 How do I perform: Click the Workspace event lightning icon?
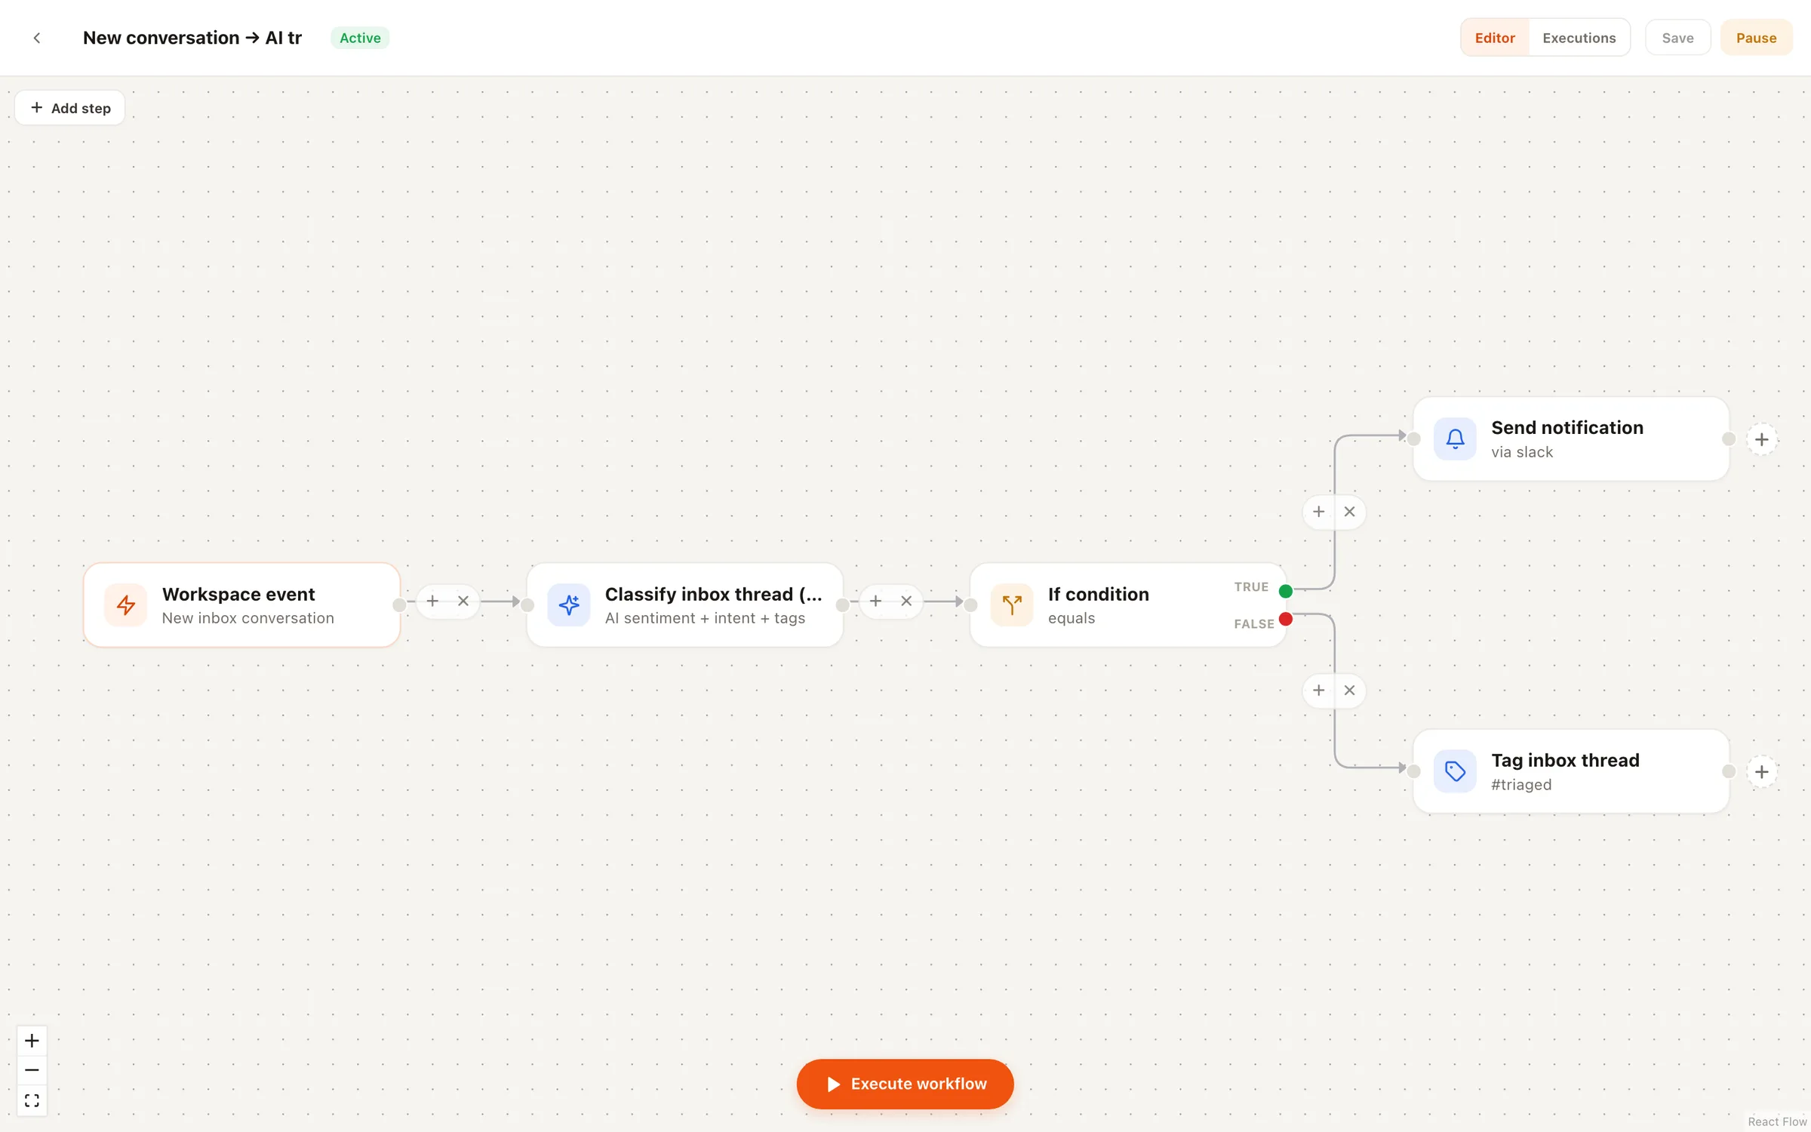(x=126, y=604)
